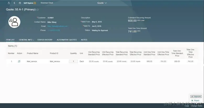Click the Mike Wang contact name
The height and width of the screenshot is (108, 204).
point(52,22)
